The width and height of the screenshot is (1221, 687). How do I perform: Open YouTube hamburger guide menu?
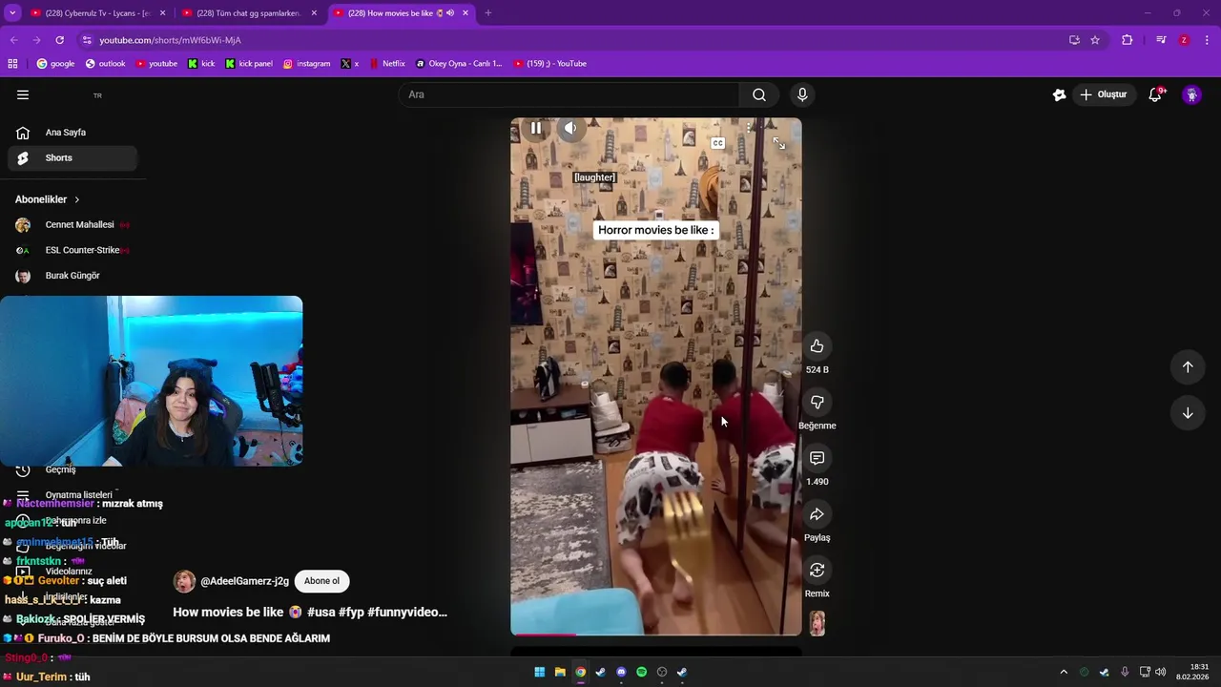coord(23,94)
